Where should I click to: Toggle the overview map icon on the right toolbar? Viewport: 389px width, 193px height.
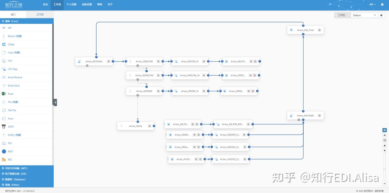(x=384, y=140)
